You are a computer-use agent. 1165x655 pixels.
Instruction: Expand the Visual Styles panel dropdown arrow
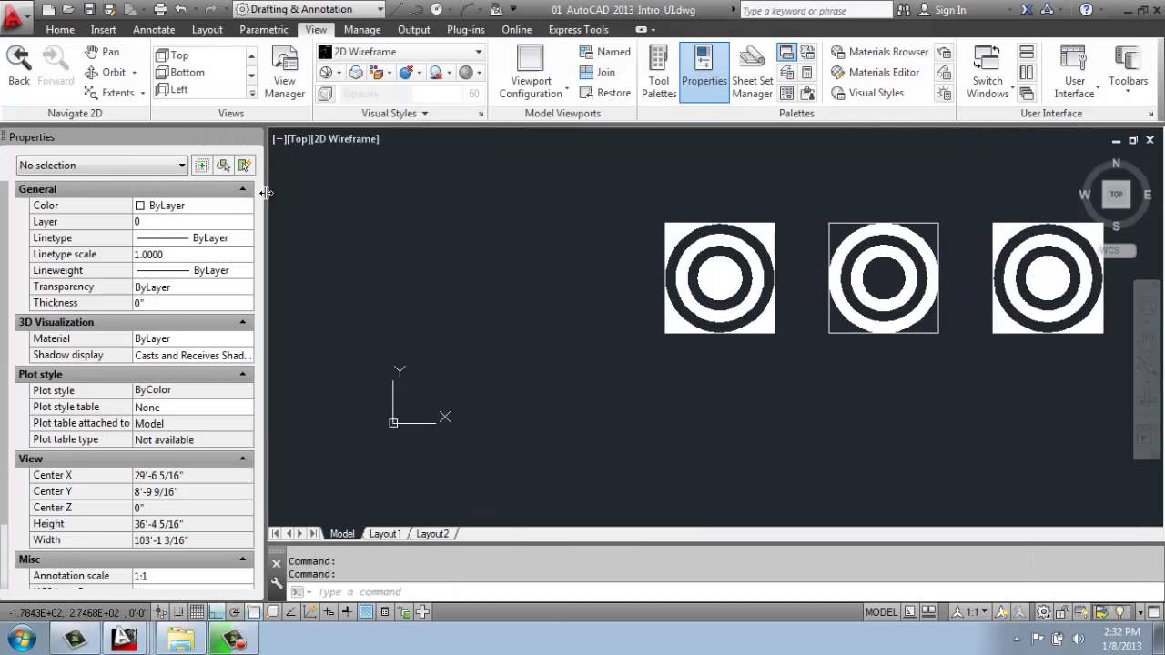coord(424,114)
